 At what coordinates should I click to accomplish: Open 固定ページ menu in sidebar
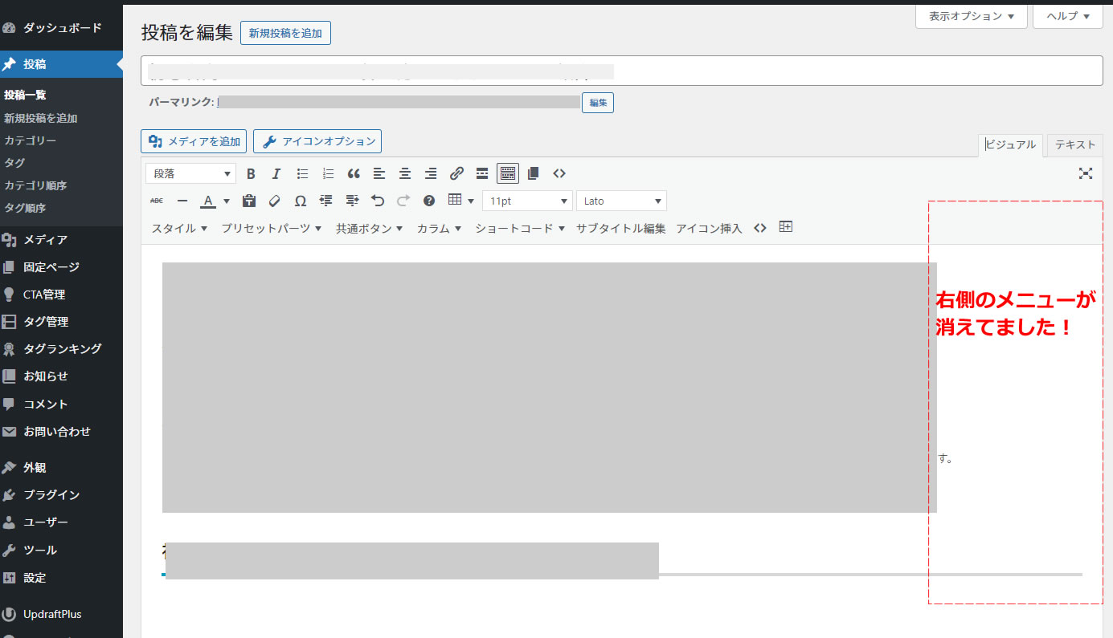pyautogui.click(x=61, y=267)
